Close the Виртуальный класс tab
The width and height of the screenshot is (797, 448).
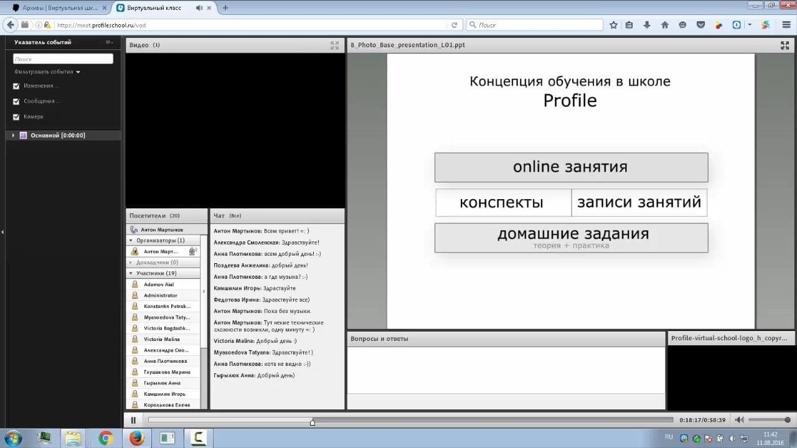coord(210,8)
